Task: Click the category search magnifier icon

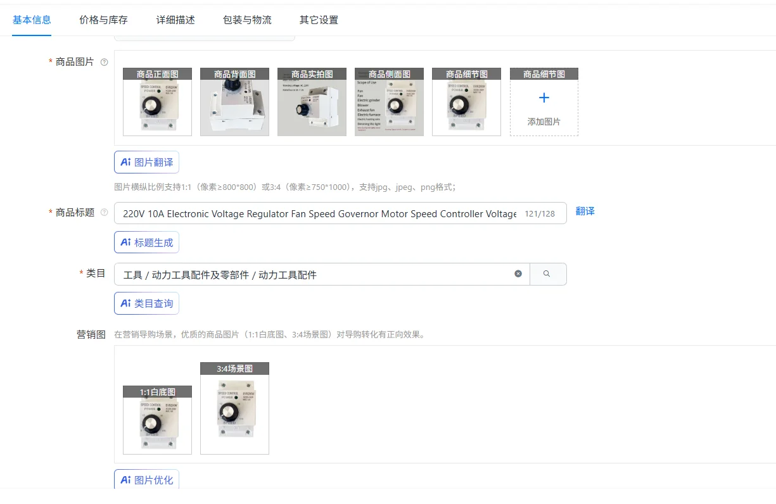Action: (547, 274)
